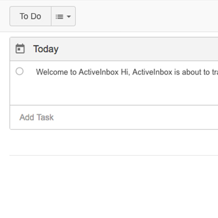Mark Welcome to ActiveInbox task complete
218x218 pixels.
(x=20, y=71)
